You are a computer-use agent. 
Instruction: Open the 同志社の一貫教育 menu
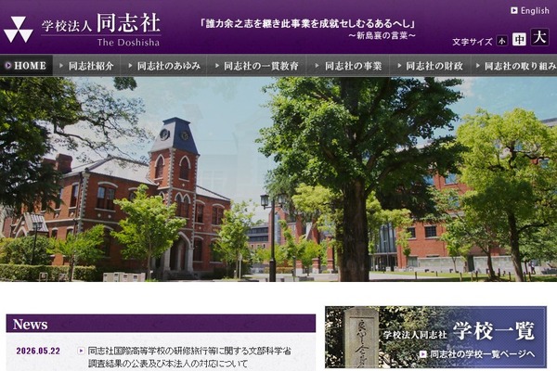[x=256, y=66]
